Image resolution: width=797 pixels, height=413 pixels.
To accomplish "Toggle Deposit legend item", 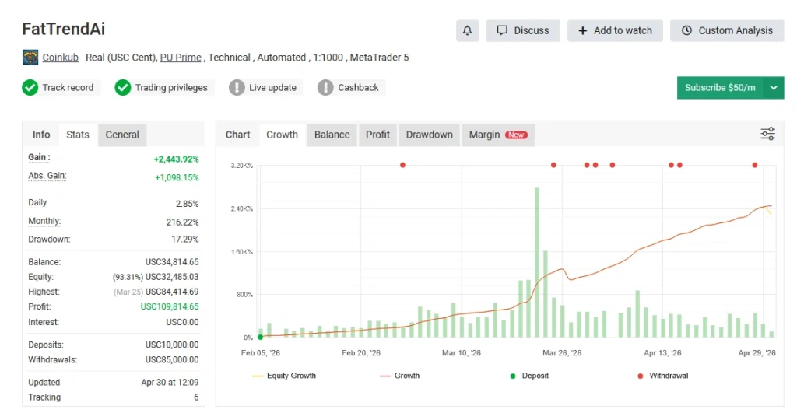I will click(x=529, y=376).
